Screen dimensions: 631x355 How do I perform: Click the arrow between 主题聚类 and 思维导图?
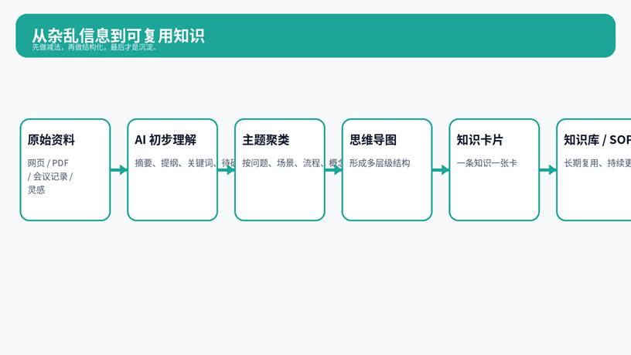point(333,170)
